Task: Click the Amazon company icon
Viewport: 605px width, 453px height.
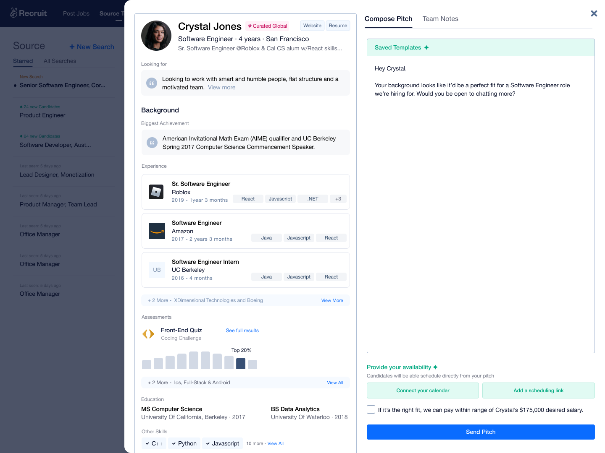Action: 156,230
